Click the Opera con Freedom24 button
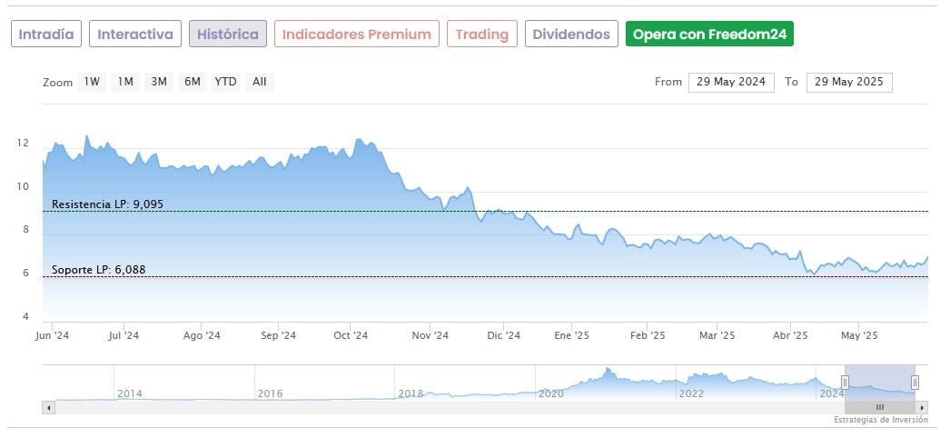Image resolution: width=950 pixels, height=438 pixels. tap(709, 35)
